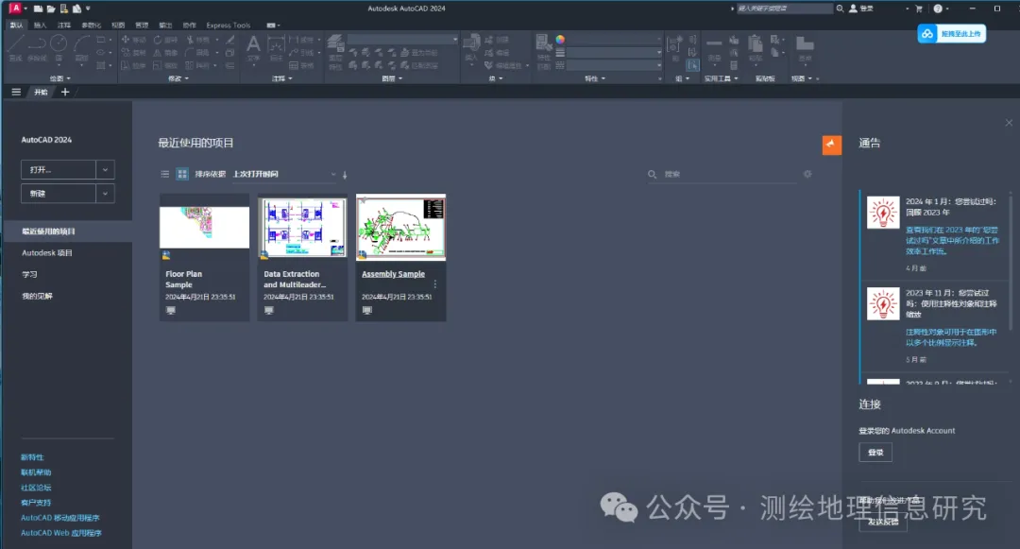Select the Dimension tool in Annotation panel
This screenshot has height=549, width=1020.
[x=277, y=49]
